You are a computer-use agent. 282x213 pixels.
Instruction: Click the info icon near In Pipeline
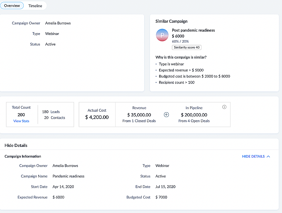(x=224, y=107)
